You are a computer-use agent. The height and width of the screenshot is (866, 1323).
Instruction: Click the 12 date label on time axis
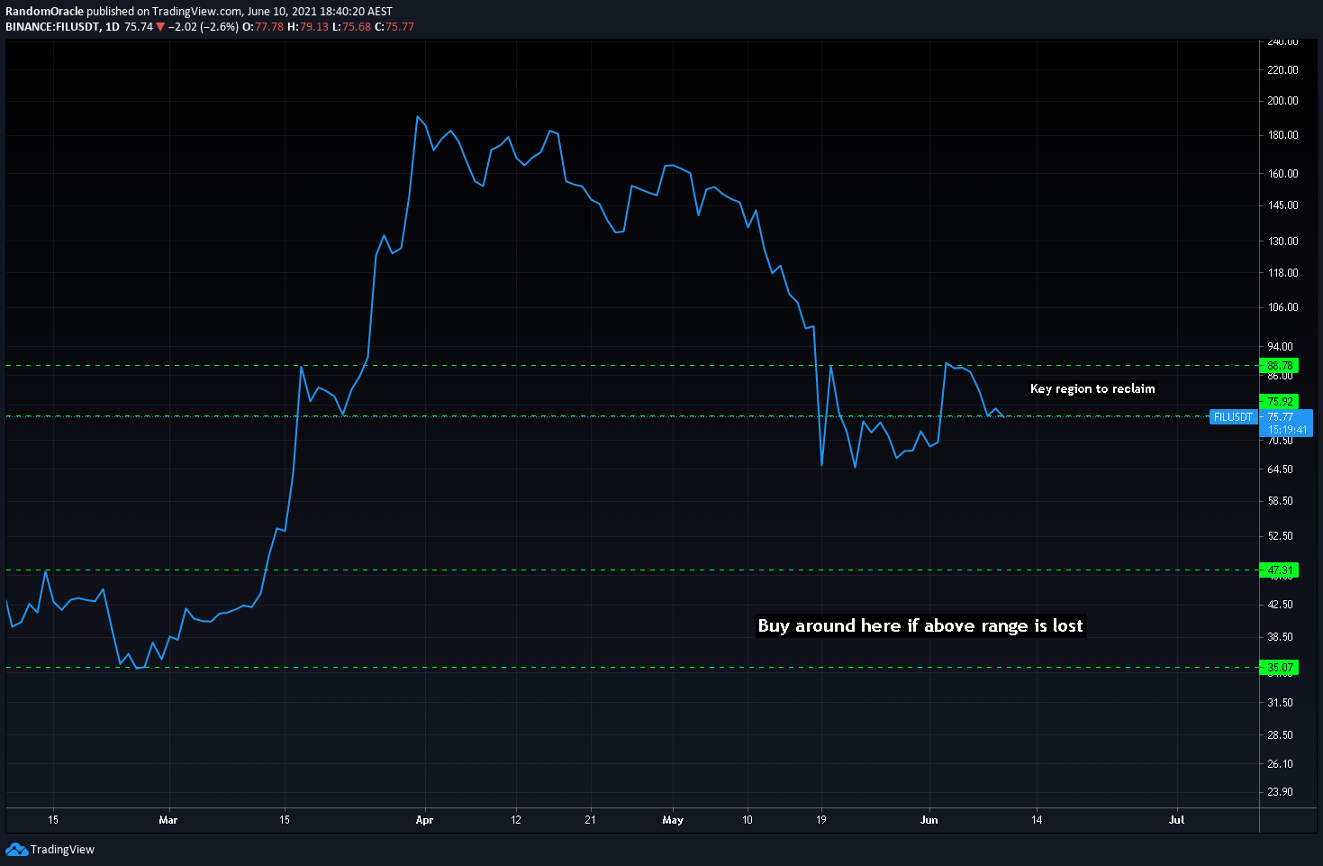click(x=516, y=820)
